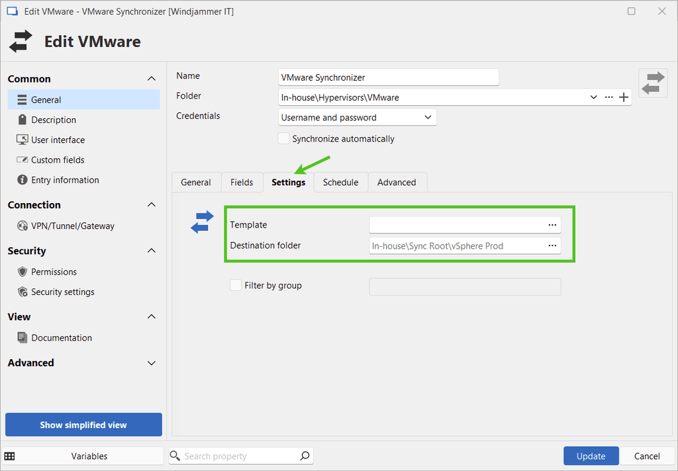The height and width of the screenshot is (471, 678).
Task: Click the Description clipboard icon in sidebar
Action: [x=22, y=120]
